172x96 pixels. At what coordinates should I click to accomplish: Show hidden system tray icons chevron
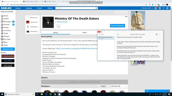(x=153, y=94)
